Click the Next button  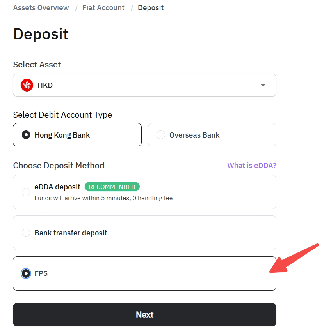point(144,315)
